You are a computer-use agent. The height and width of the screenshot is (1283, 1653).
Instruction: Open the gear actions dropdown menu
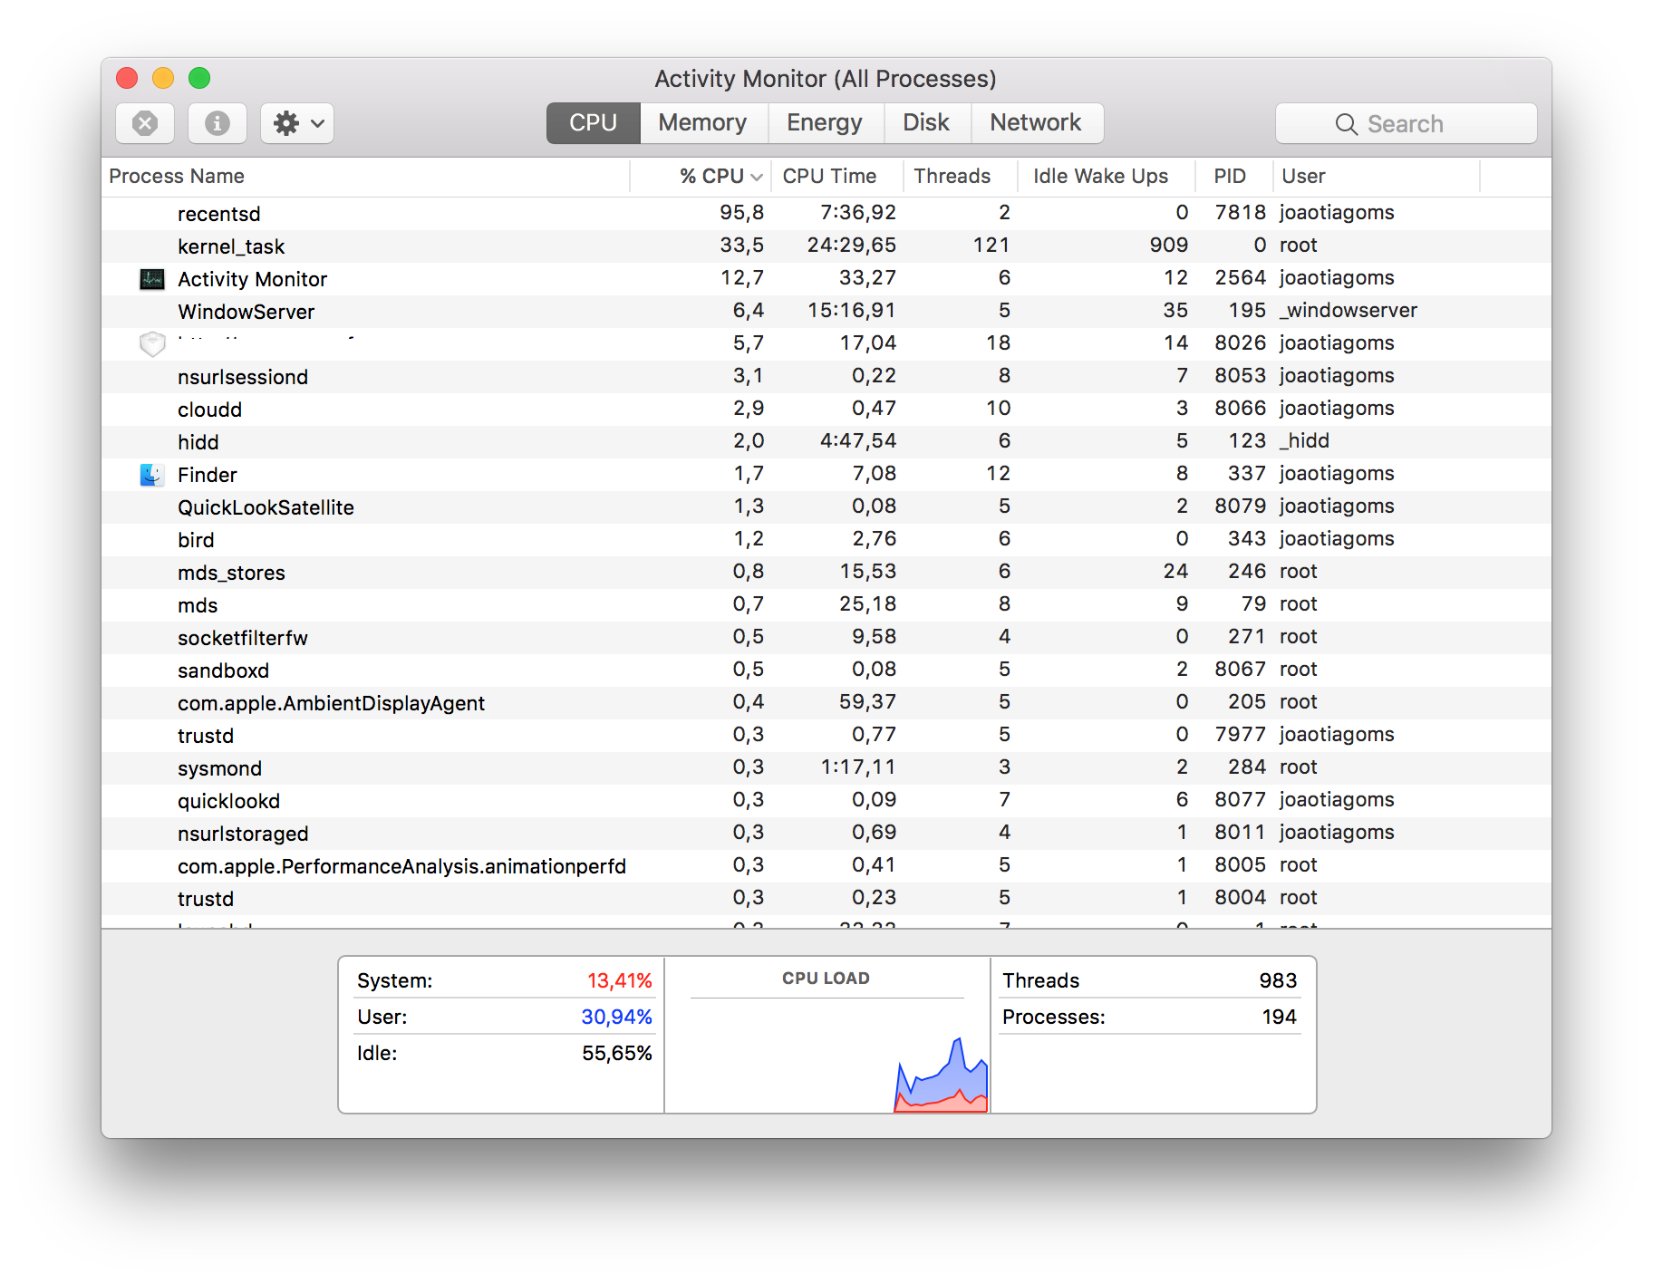point(297,123)
